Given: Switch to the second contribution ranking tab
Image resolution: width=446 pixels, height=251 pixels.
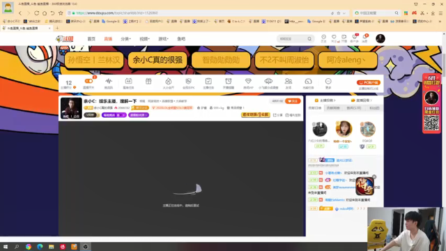Looking at the screenshot, I should [333, 108].
